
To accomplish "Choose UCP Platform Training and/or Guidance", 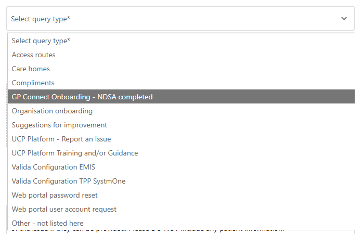I will pos(75,153).
